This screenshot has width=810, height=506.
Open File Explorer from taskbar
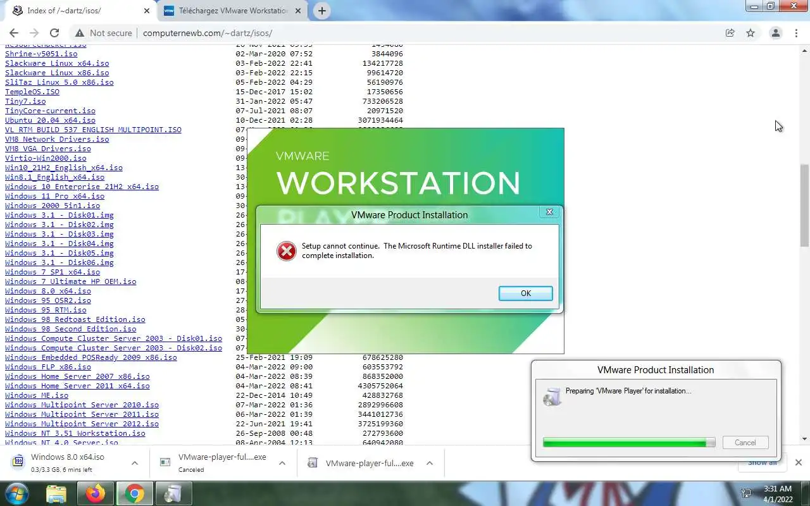(x=56, y=493)
